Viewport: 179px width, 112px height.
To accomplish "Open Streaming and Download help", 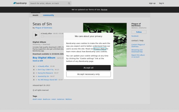I will (137, 51).
